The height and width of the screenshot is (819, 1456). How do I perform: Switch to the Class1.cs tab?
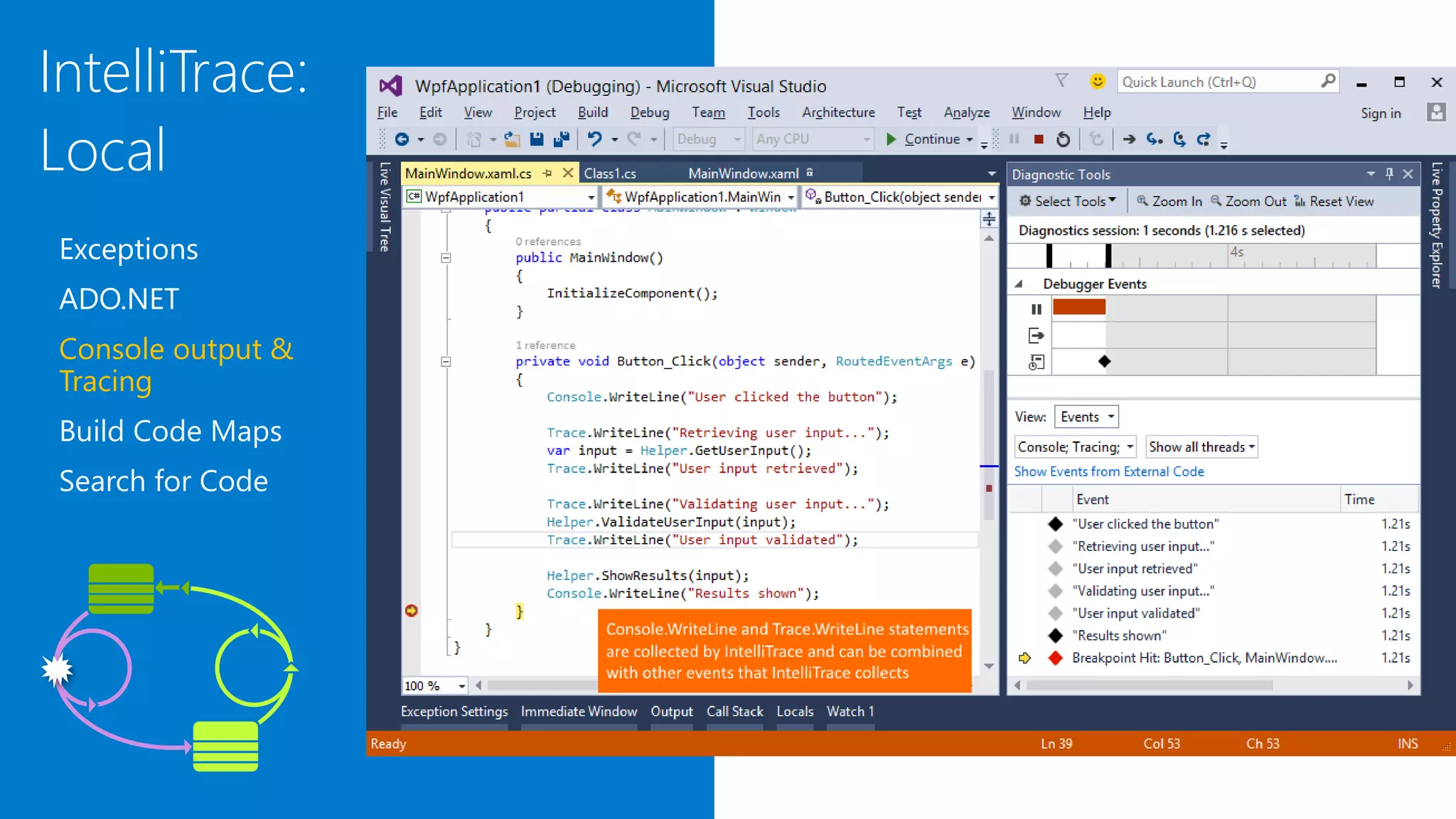pyautogui.click(x=610, y=173)
